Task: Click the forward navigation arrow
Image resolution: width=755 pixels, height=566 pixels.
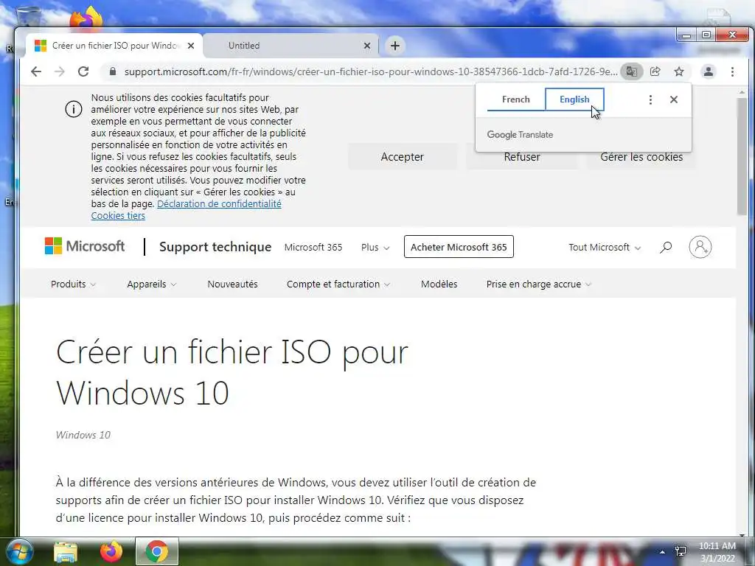Action: (59, 71)
